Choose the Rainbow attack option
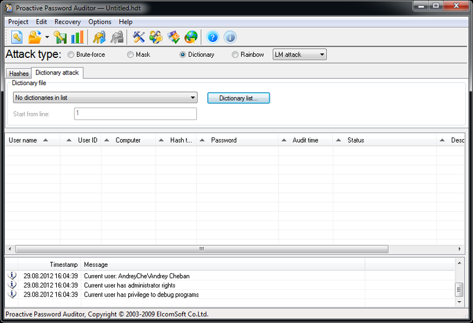The height and width of the screenshot is (323, 473). pos(235,55)
